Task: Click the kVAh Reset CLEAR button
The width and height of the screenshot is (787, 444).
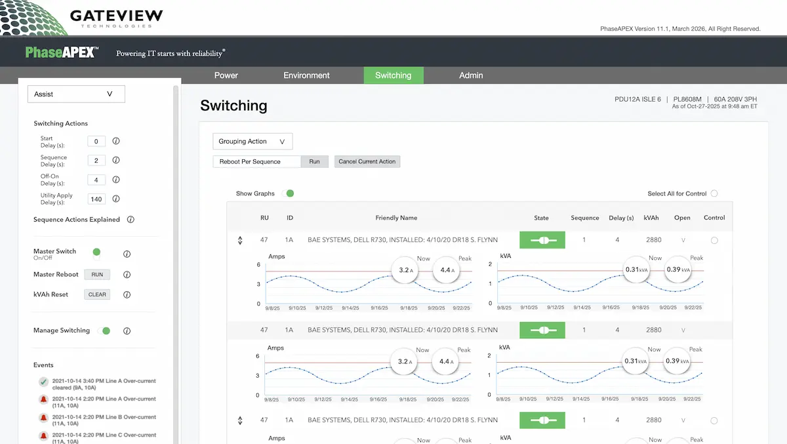Action: [97, 294]
